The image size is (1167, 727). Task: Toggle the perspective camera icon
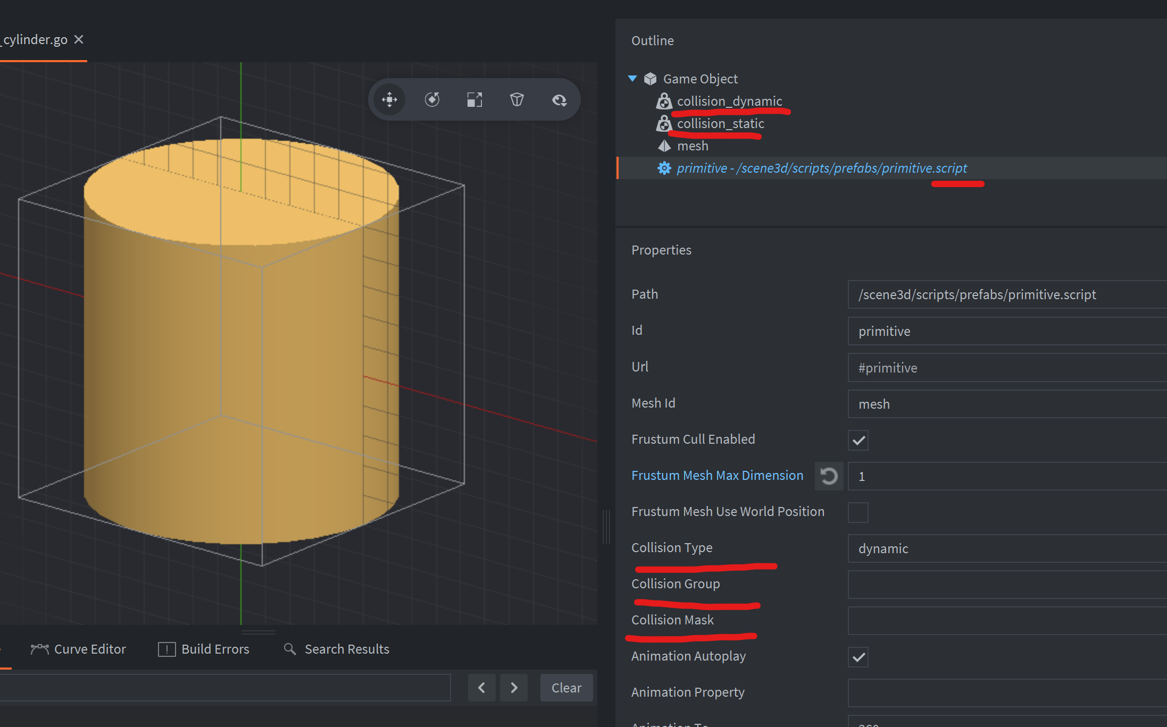[516, 99]
